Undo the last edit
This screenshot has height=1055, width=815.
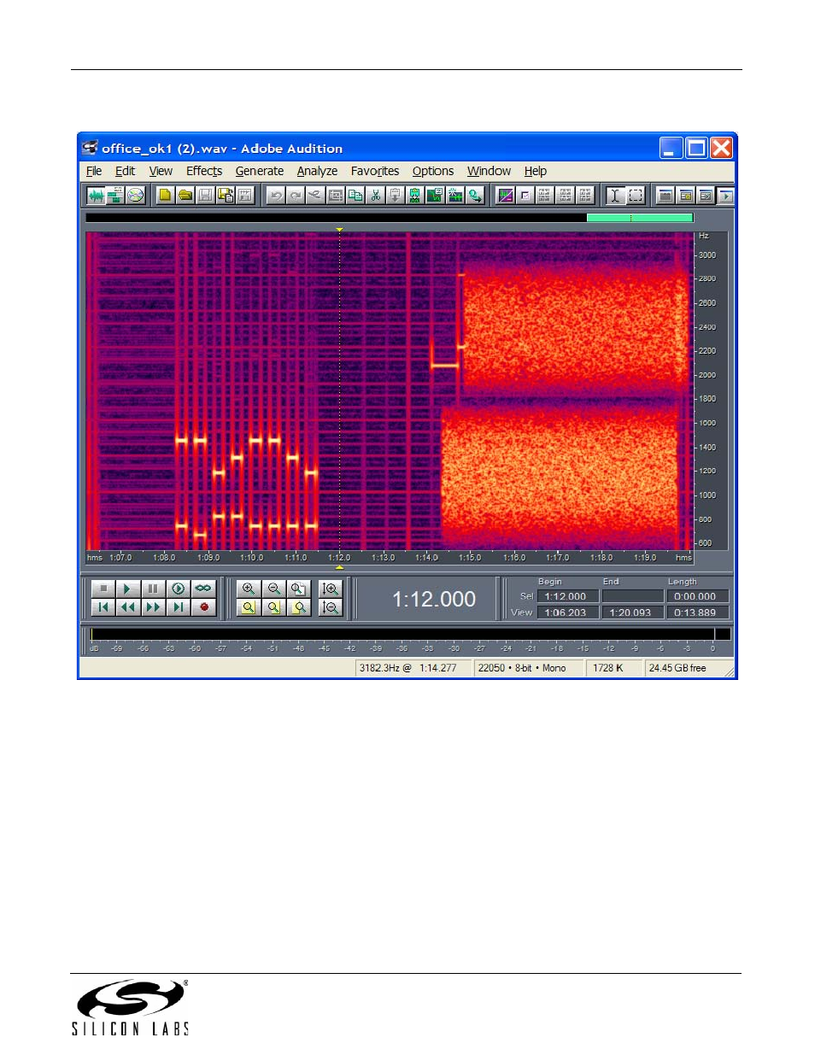click(275, 195)
